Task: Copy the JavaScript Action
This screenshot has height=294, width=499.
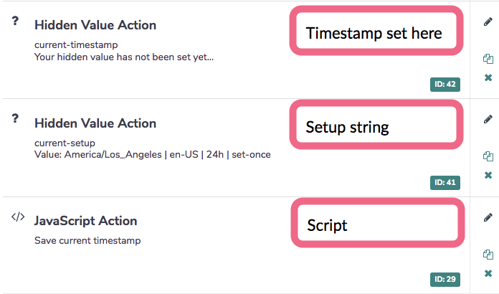Action: tap(488, 254)
